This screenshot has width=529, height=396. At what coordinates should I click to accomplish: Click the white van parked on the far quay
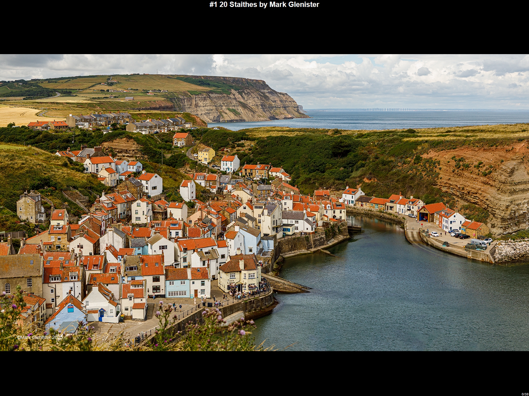click(478, 243)
